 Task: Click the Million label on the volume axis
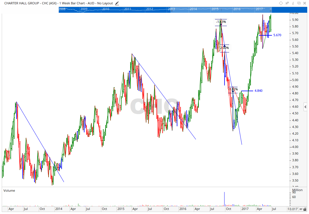tap(297, 190)
